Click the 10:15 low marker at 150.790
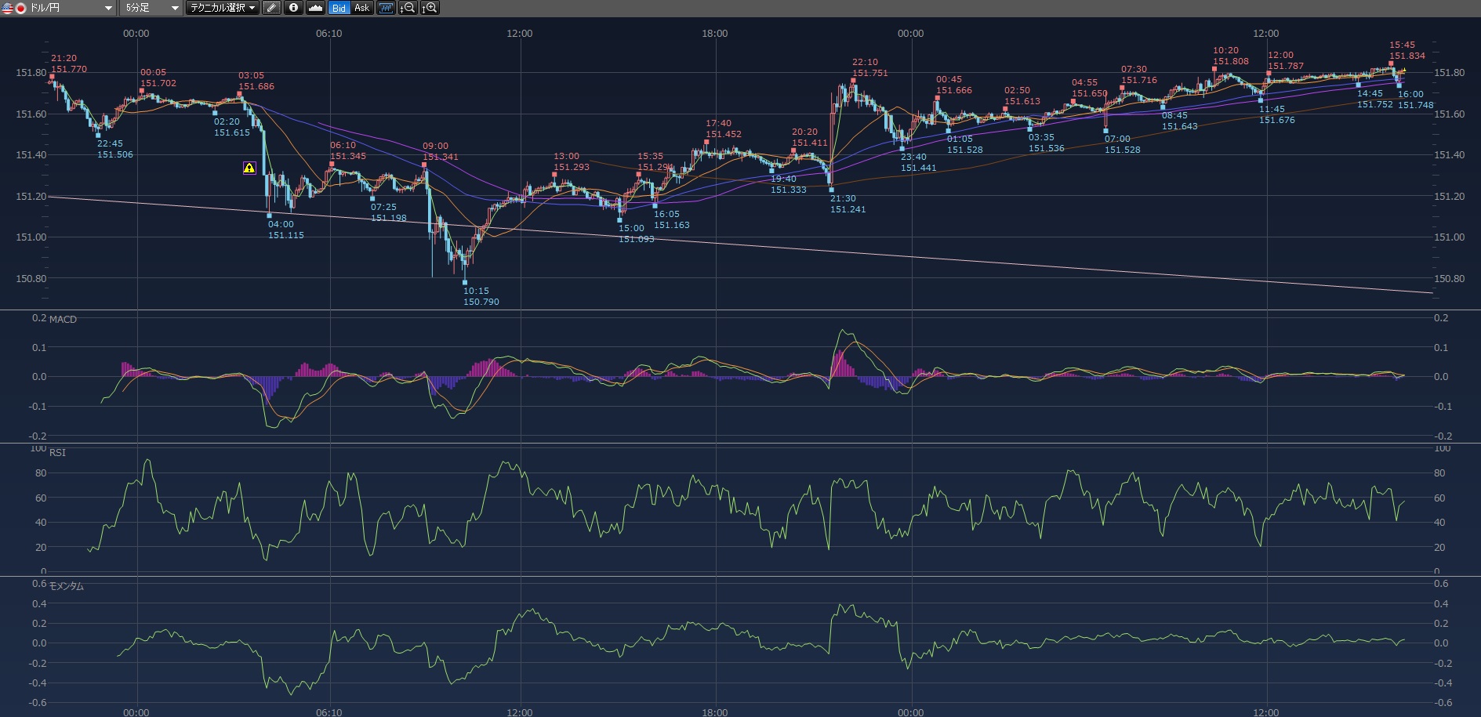 tap(465, 282)
